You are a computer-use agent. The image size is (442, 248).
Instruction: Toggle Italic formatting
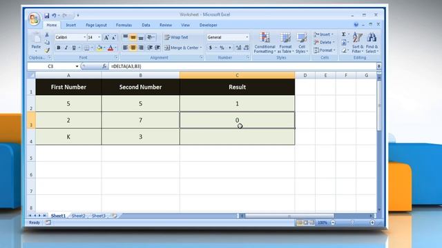[x=66, y=48]
